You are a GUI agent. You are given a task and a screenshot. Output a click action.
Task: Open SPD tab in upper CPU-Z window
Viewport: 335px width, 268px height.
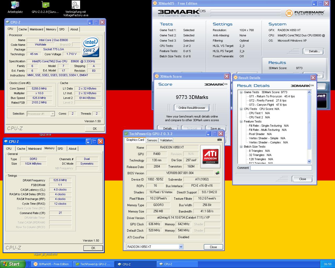(x=62, y=29)
